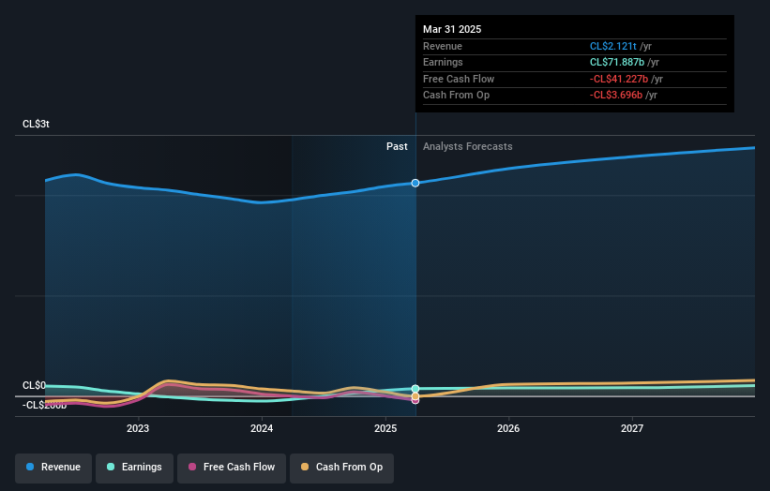
Task: Click the 2023 x-axis label
Action: [x=138, y=429]
